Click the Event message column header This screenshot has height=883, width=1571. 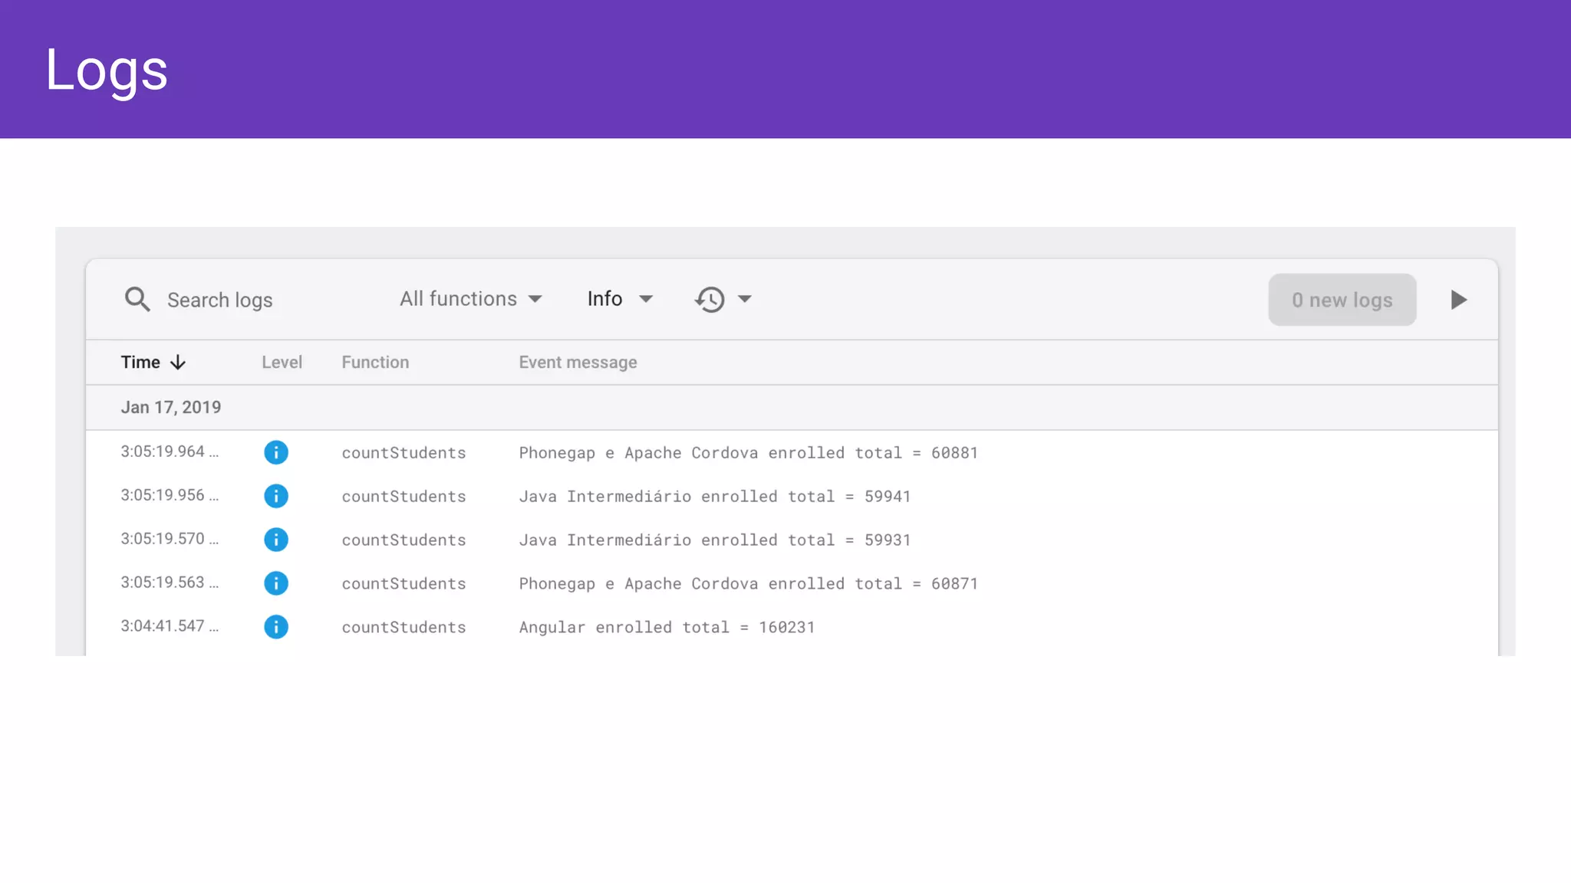coord(578,363)
